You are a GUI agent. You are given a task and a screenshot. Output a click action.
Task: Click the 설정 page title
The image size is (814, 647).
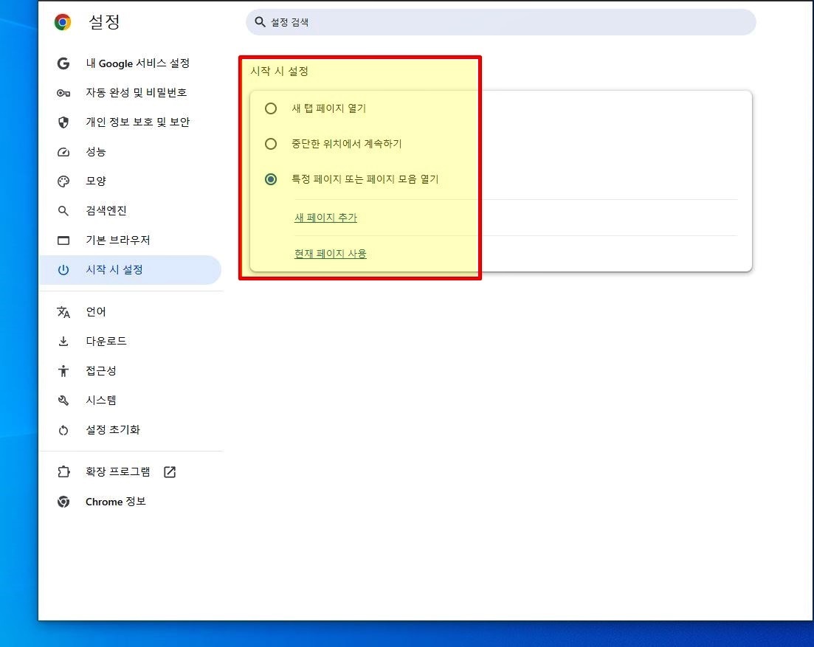(104, 22)
